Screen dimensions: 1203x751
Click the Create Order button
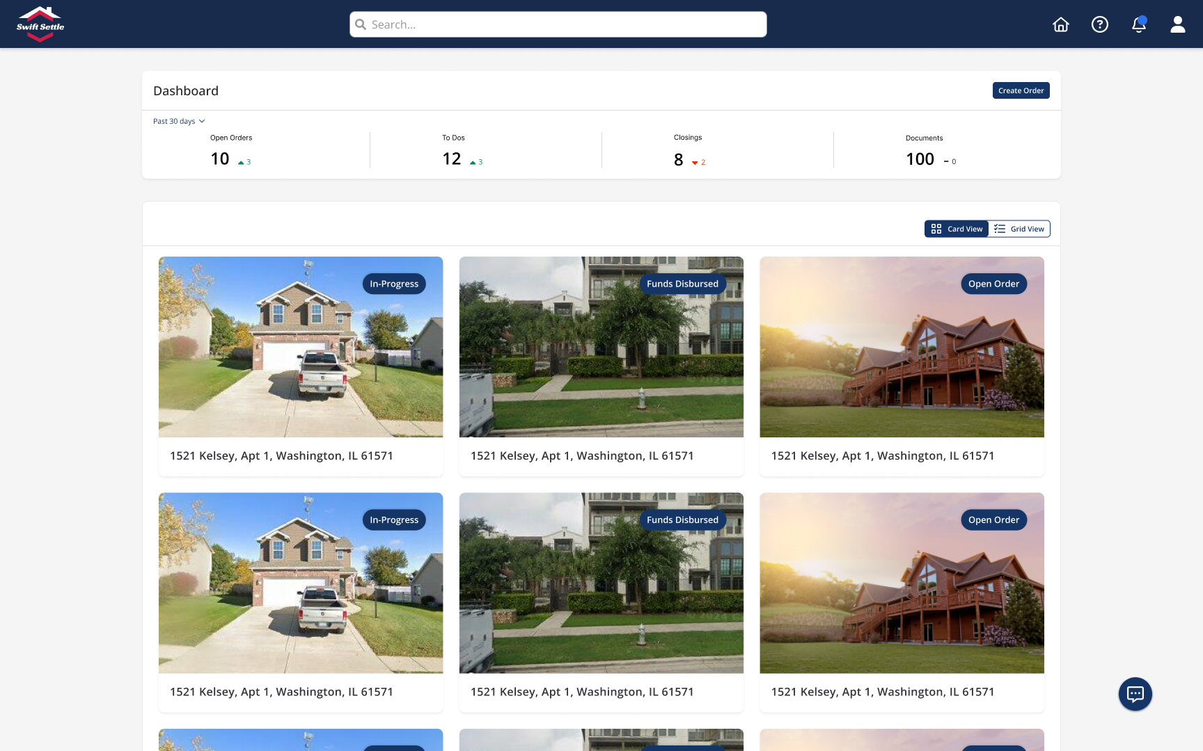tap(1021, 90)
